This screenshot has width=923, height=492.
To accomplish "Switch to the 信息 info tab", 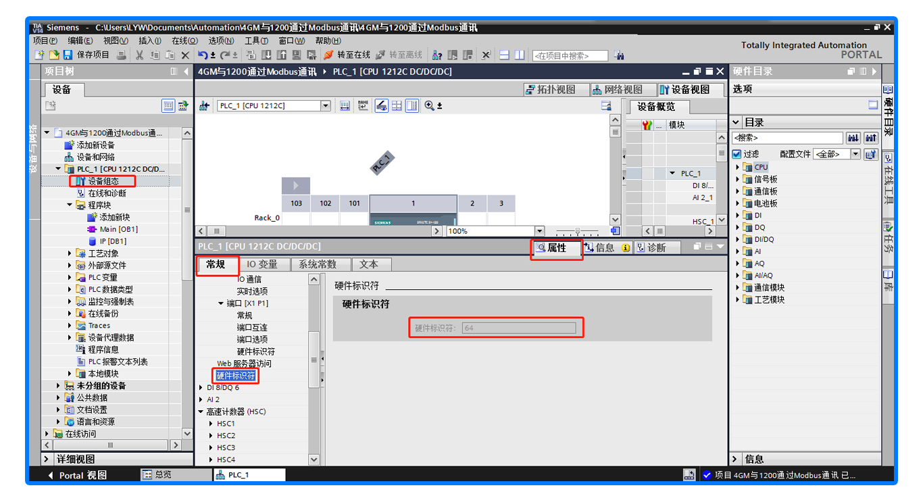I will (x=607, y=248).
